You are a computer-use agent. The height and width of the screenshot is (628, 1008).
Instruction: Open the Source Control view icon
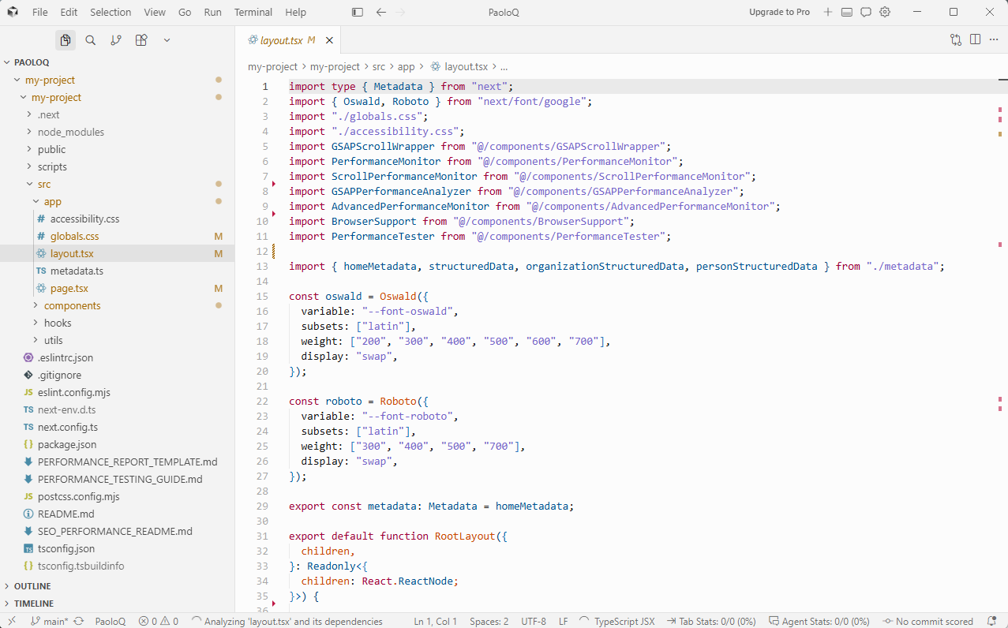(116, 40)
